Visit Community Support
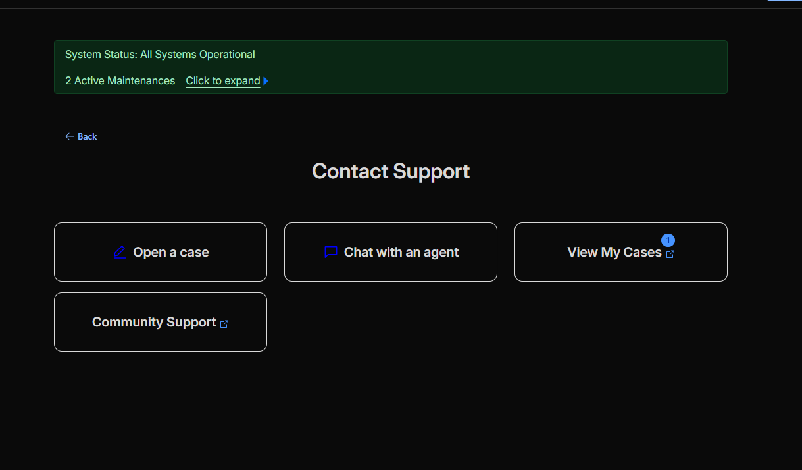The width and height of the screenshot is (802, 470). click(x=161, y=322)
